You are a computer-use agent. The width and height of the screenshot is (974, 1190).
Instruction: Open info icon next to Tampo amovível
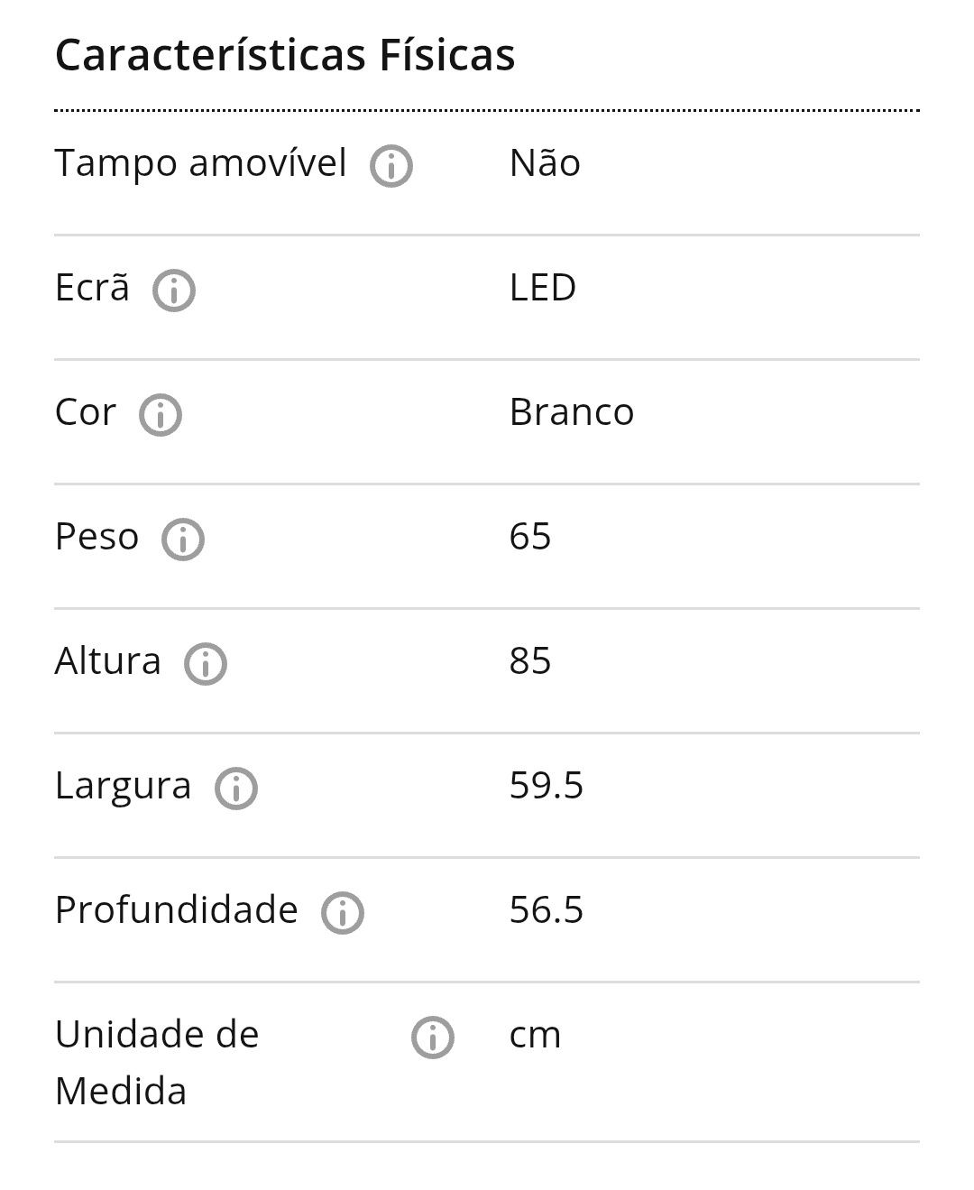click(391, 166)
